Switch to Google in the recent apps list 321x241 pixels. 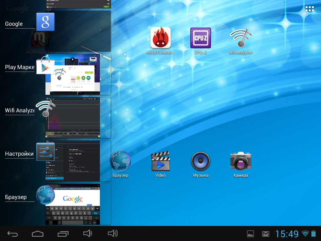click(78, 31)
